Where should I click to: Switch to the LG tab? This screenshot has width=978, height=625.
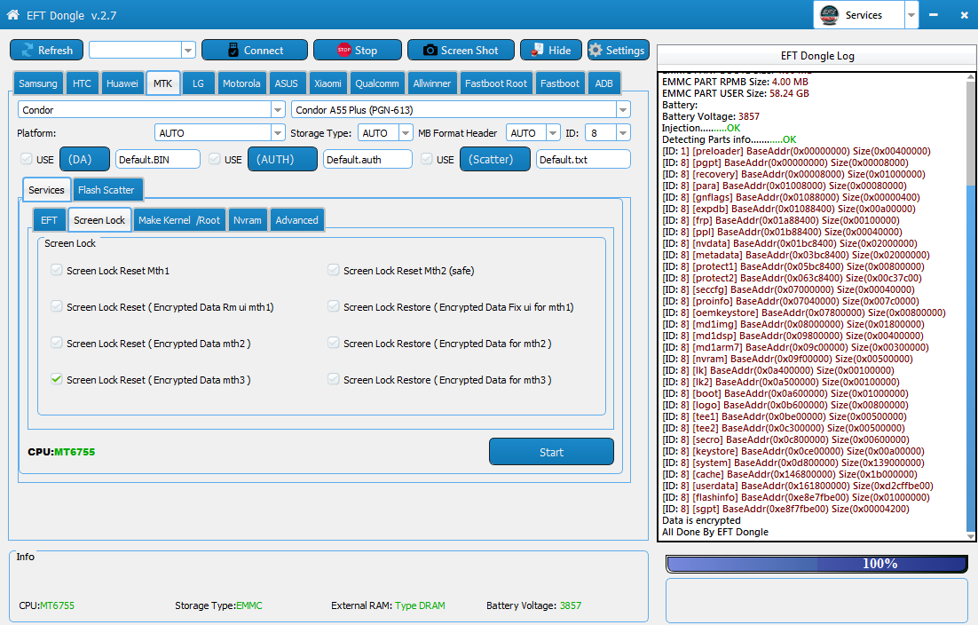point(198,83)
